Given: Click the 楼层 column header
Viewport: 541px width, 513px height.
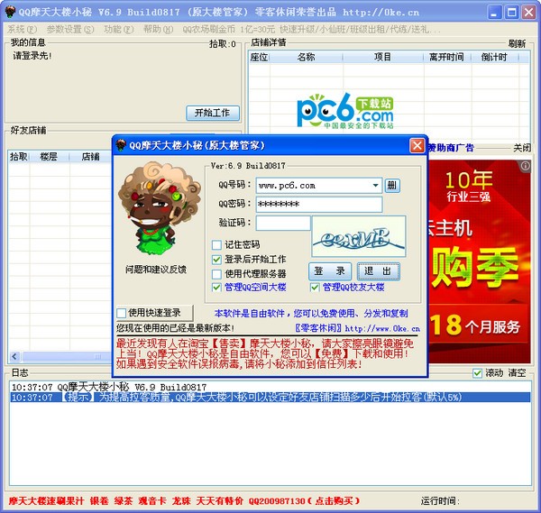Looking at the screenshot, I should tap(50, 157).
